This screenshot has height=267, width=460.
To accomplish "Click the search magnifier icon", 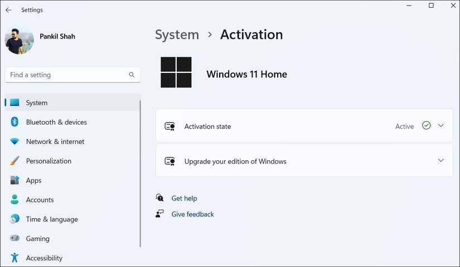I will [132, 75].
